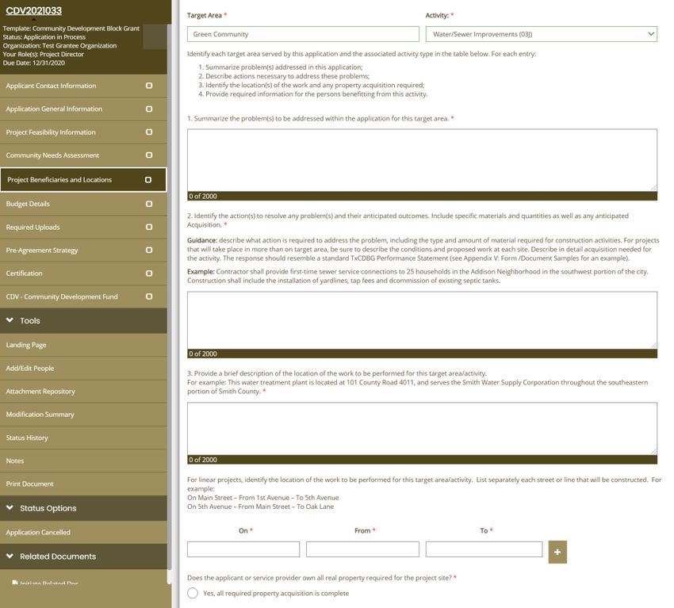Screen dimensions: 674x608
Task: Select Application Cancelled status option
Action: (38, 533)
